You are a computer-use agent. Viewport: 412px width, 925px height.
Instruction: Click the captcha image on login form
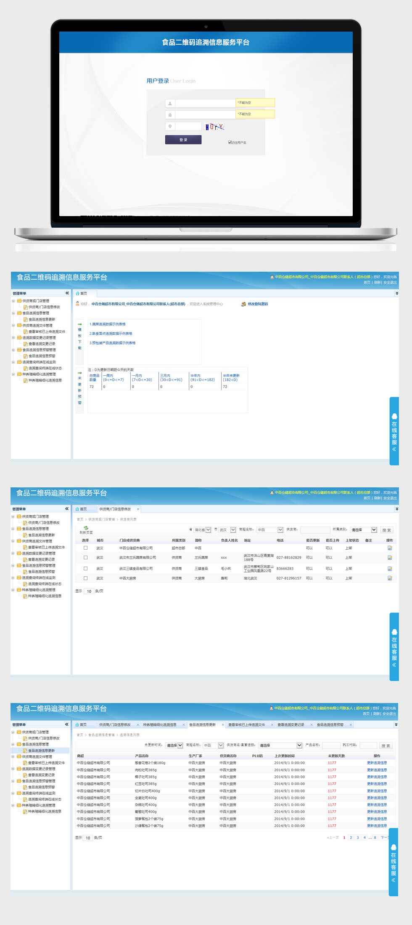pos(214,127)
